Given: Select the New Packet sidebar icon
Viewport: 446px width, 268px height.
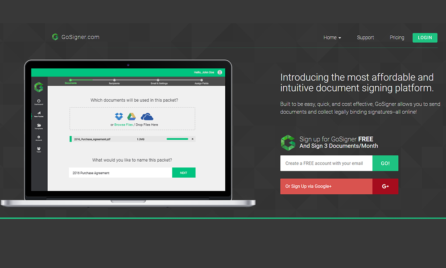Looking at the screenshot, I should [x=39, y=114].
